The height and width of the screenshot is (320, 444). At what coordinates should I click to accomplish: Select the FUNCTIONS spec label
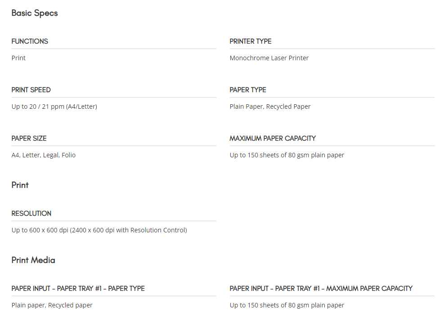[x=30, y=41]
